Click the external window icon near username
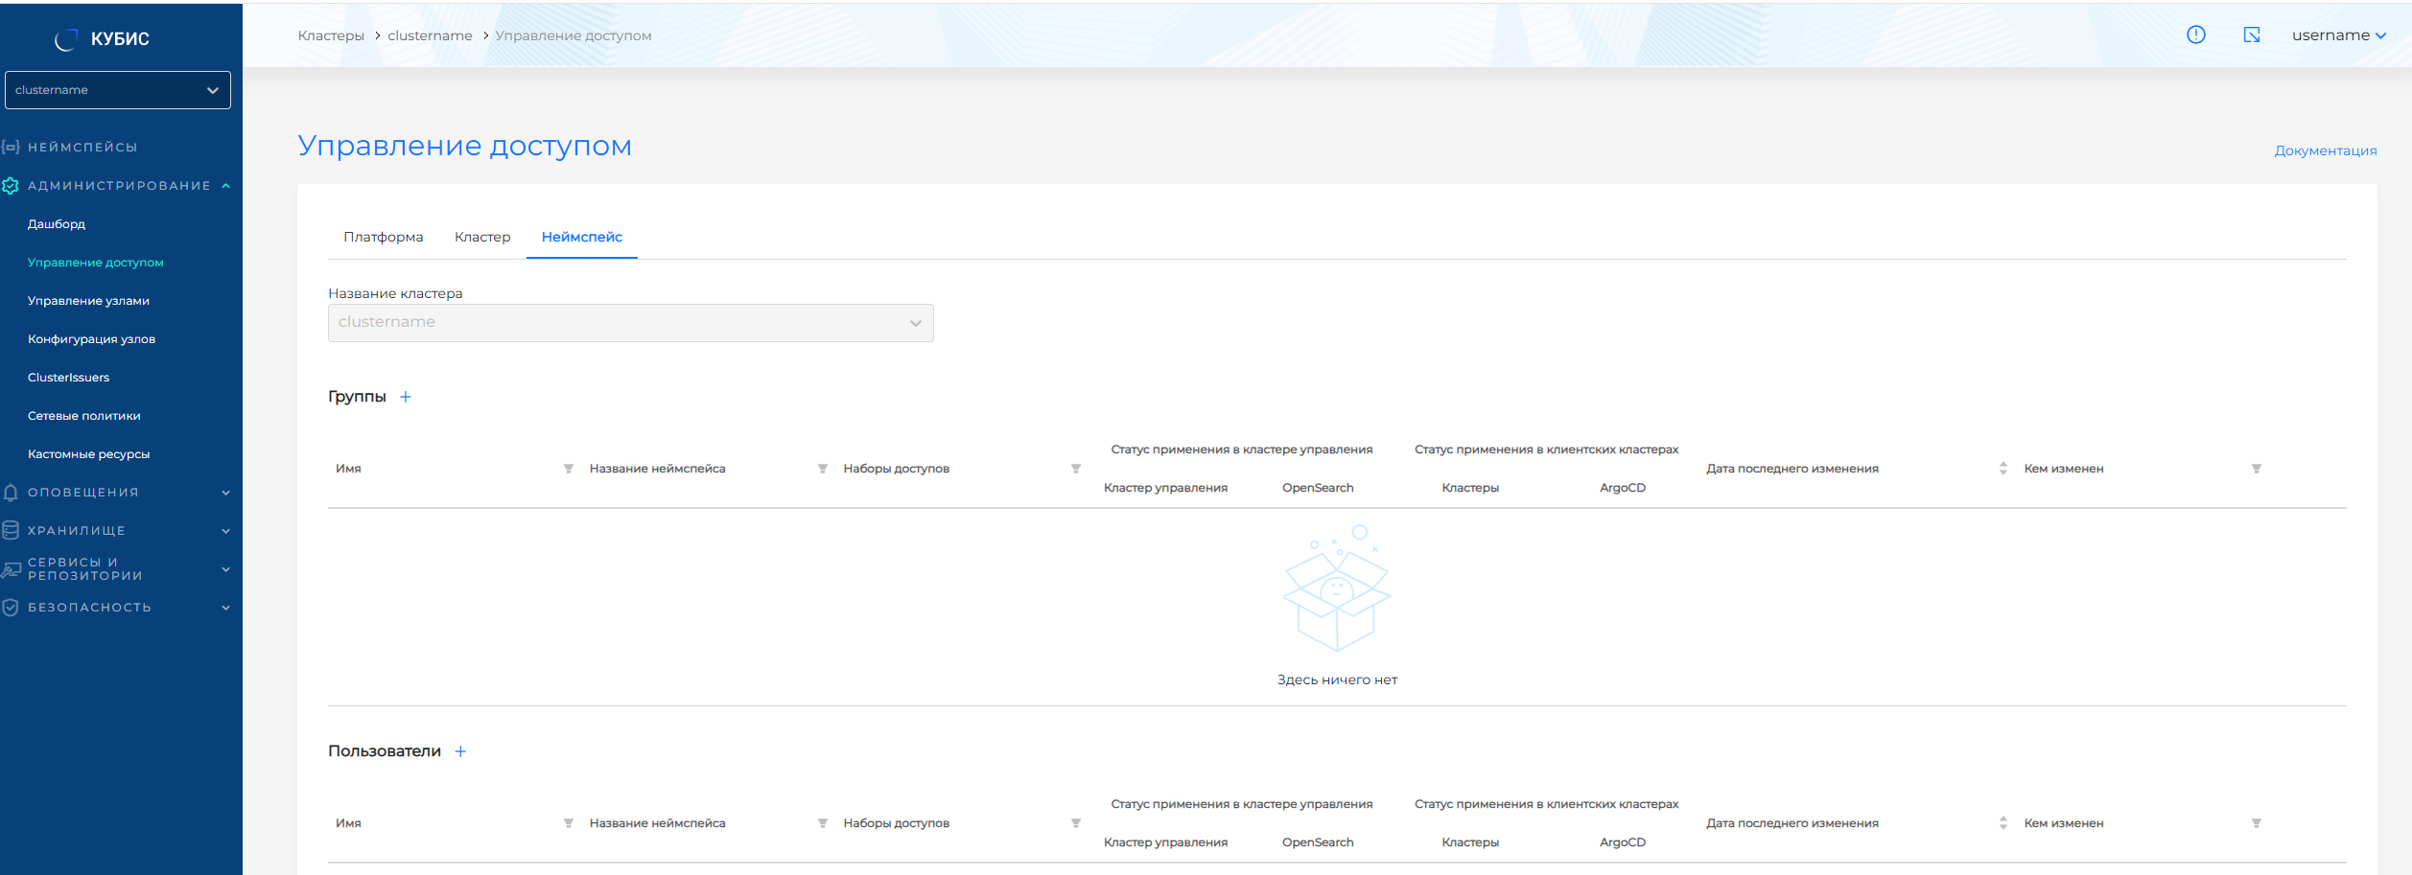 click(2252, 35)
